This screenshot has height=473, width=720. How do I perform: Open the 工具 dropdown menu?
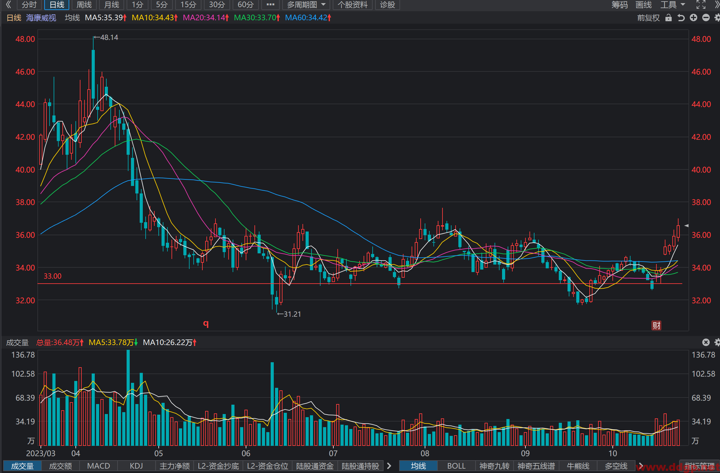673,5
